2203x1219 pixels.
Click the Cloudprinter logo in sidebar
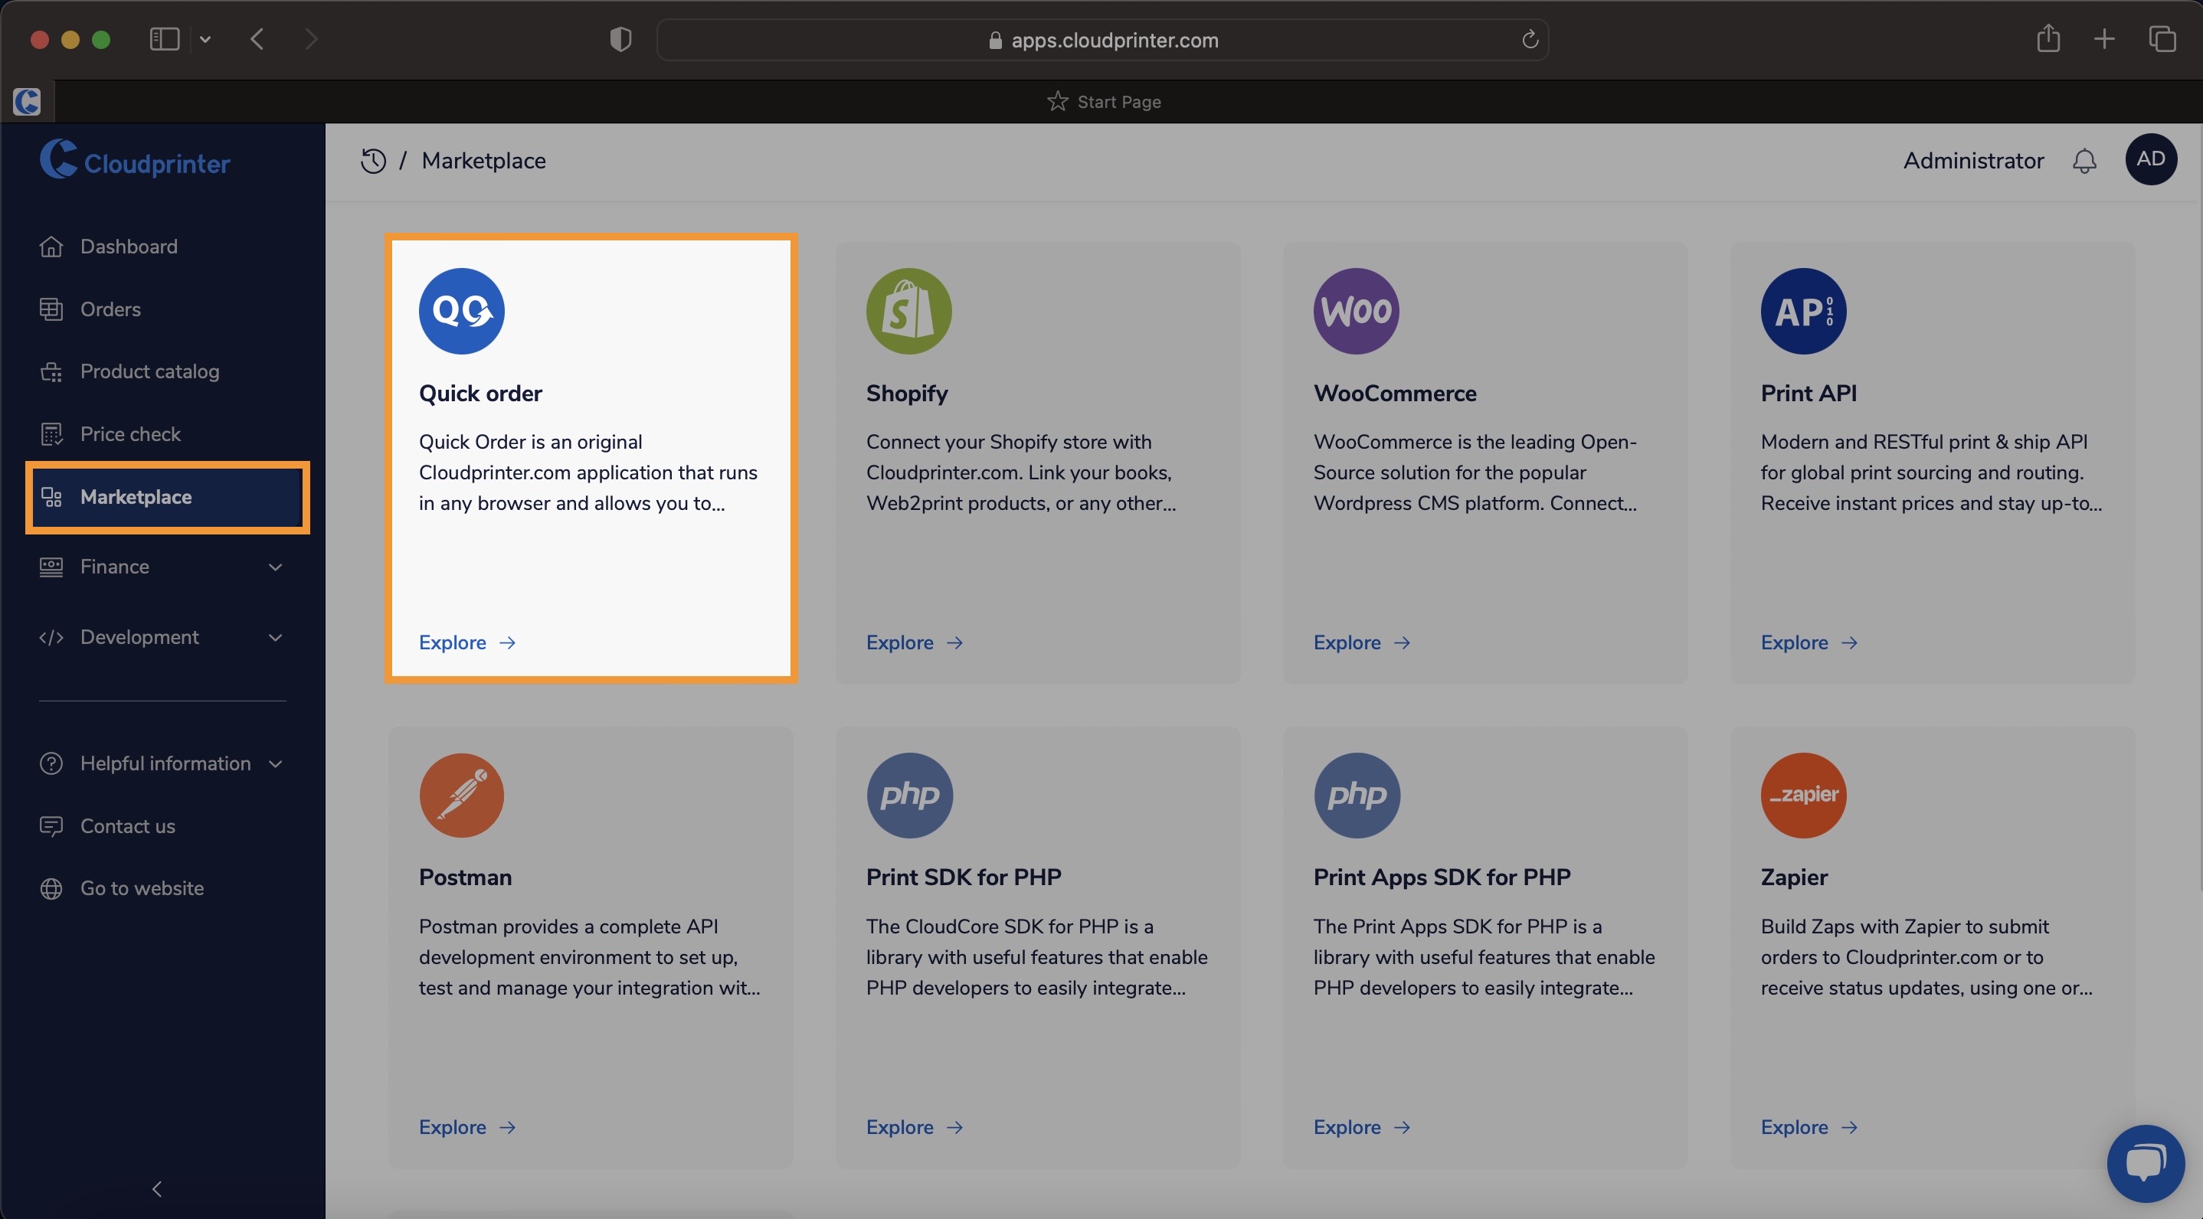tap(135, 160)
